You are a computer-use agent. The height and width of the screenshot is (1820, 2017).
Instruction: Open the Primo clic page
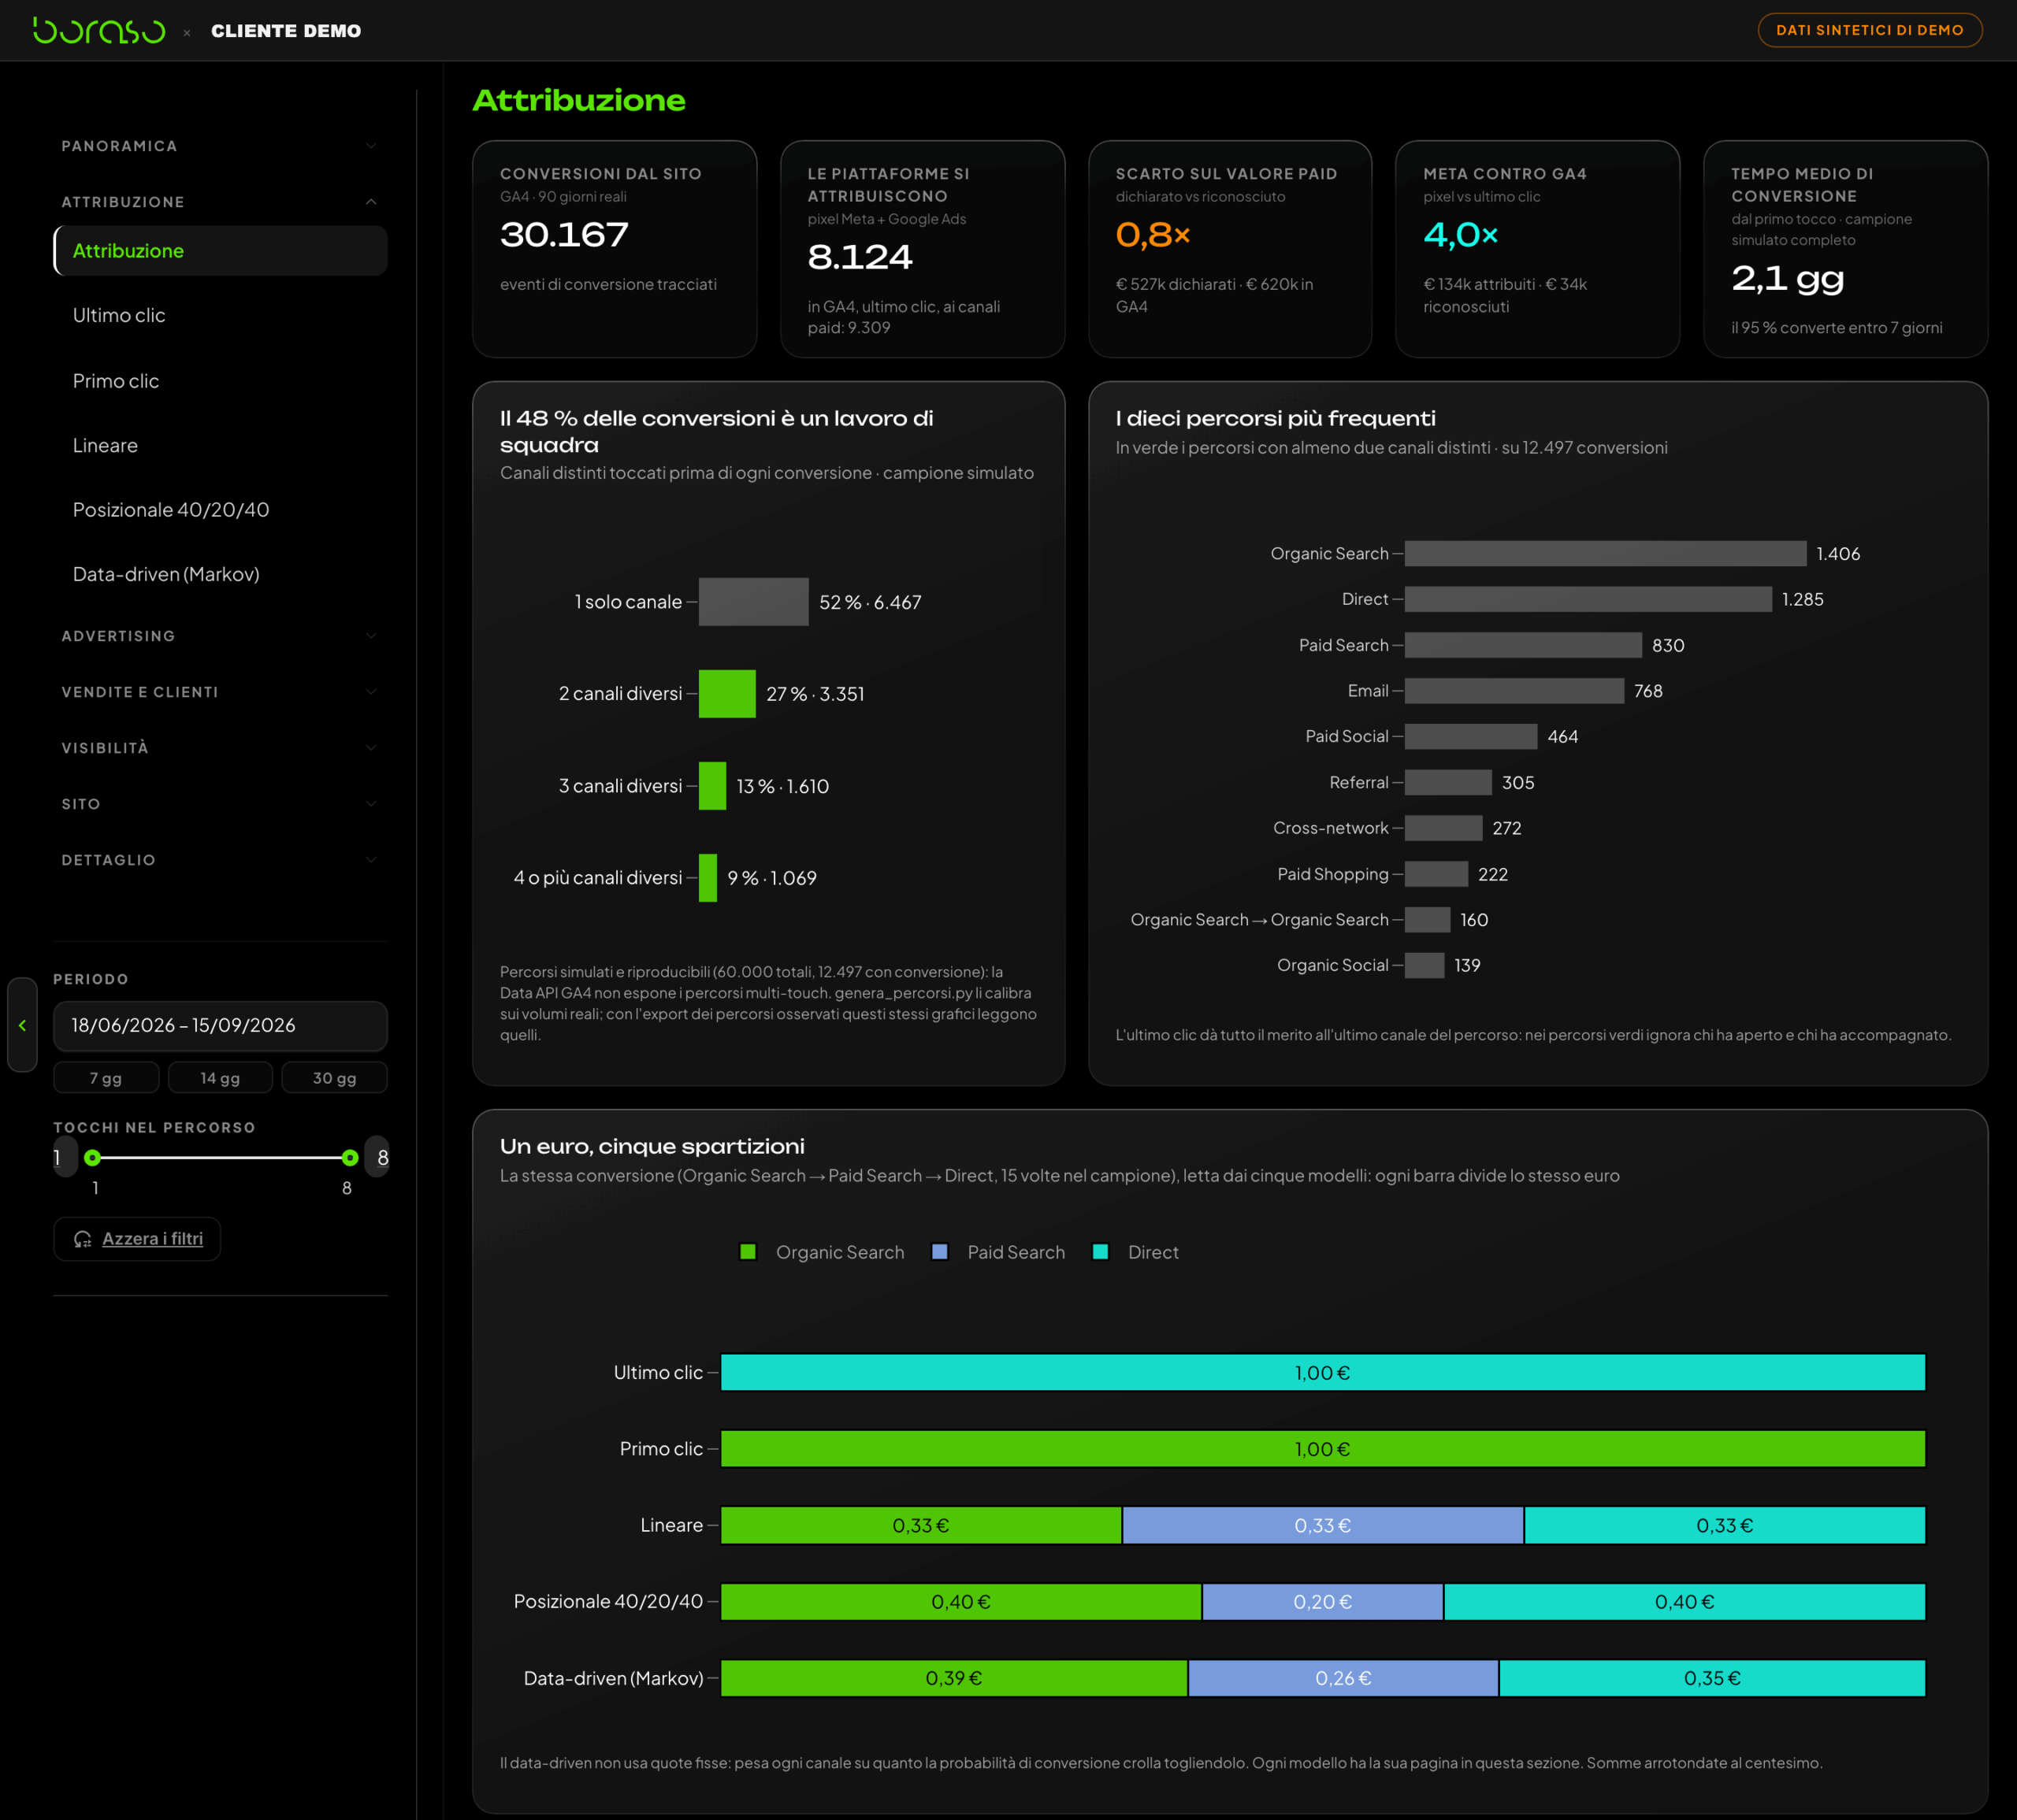[x=220, y=381]
